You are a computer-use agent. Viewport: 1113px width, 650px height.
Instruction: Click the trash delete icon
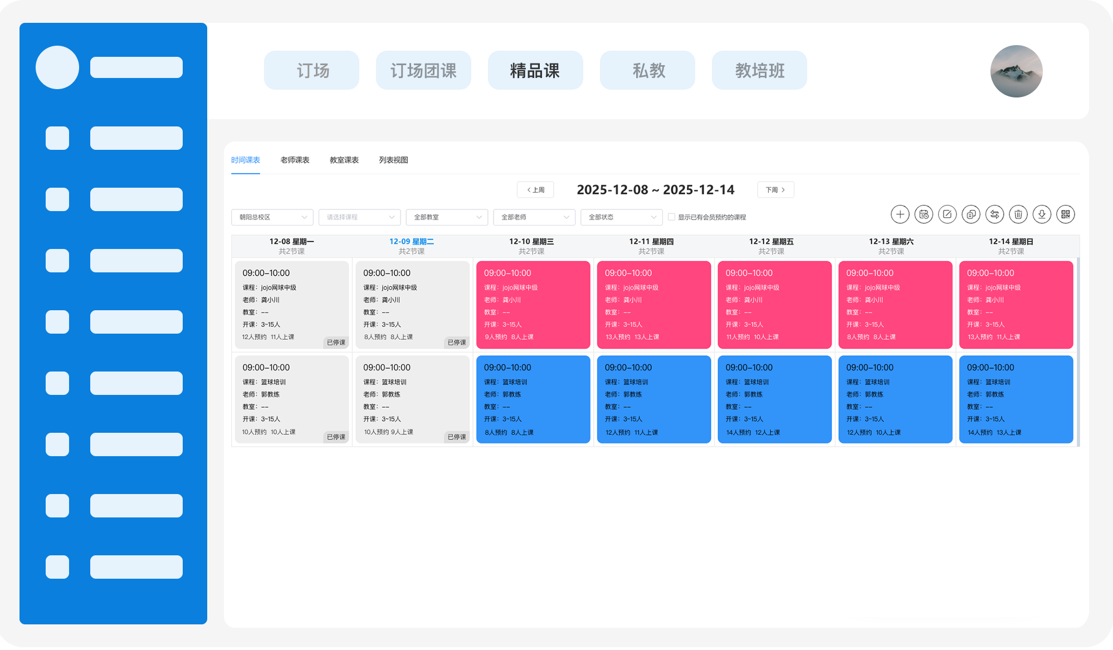tap(1018, 214)
